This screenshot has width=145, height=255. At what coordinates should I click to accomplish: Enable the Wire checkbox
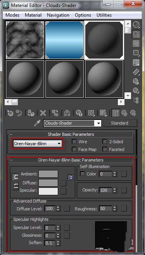click(x=74, y=142)
